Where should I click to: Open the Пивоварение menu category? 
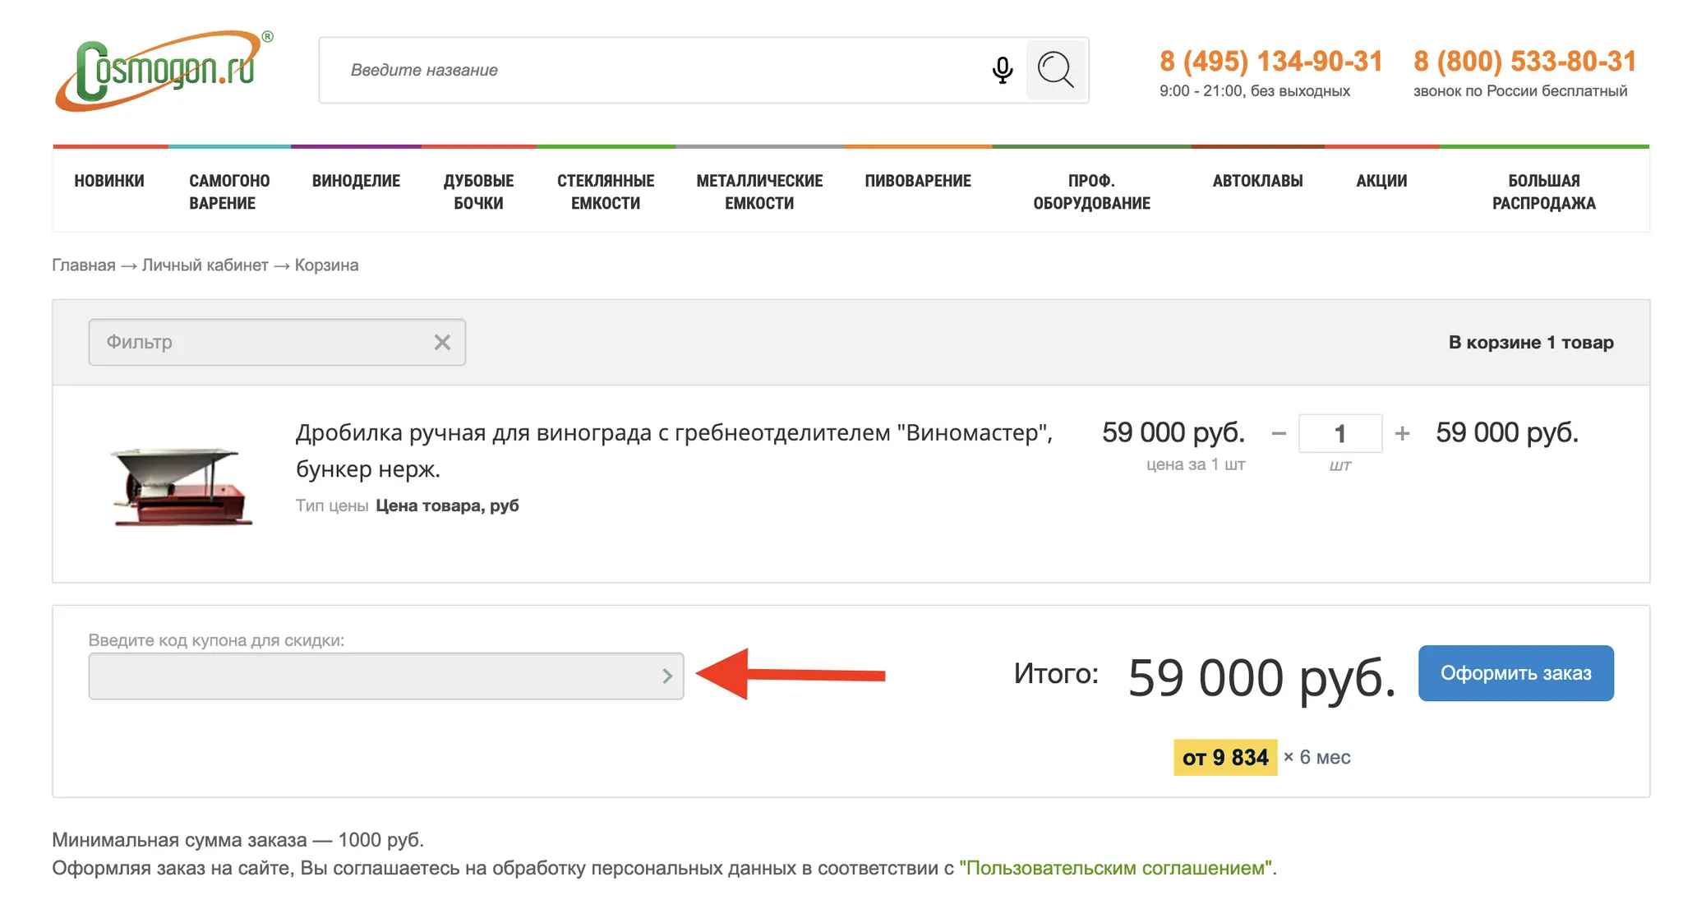tap(917, 181)
